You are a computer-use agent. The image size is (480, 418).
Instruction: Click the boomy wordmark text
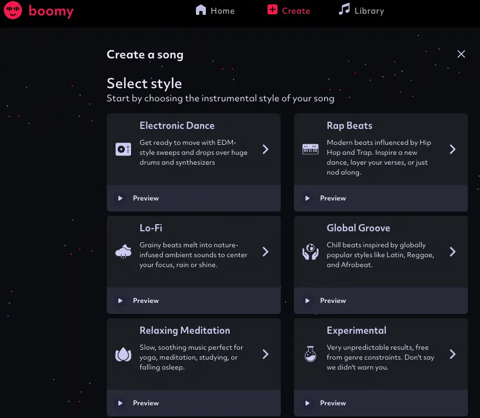[x=51, y=11]
